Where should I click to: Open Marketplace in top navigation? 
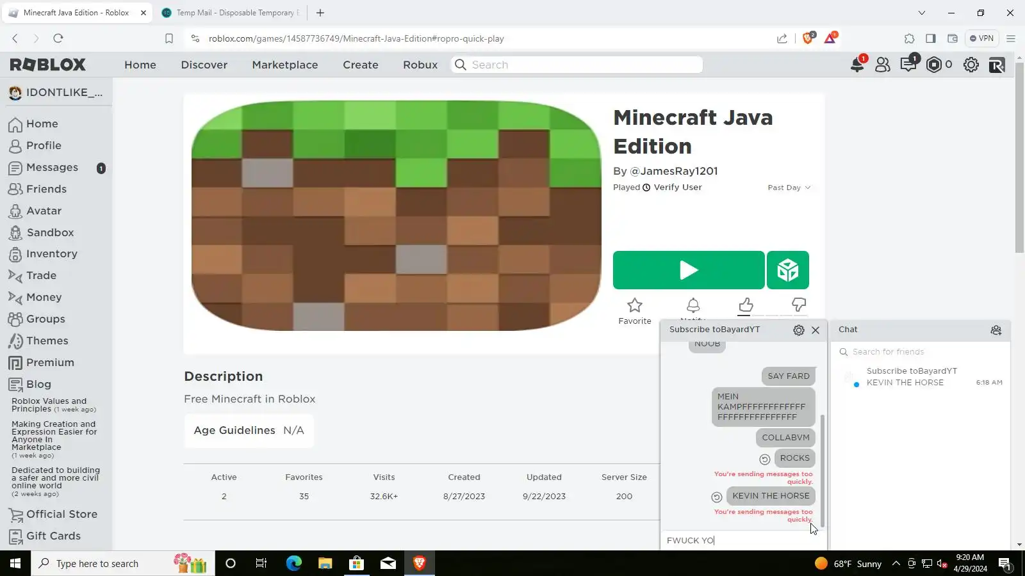285,65
